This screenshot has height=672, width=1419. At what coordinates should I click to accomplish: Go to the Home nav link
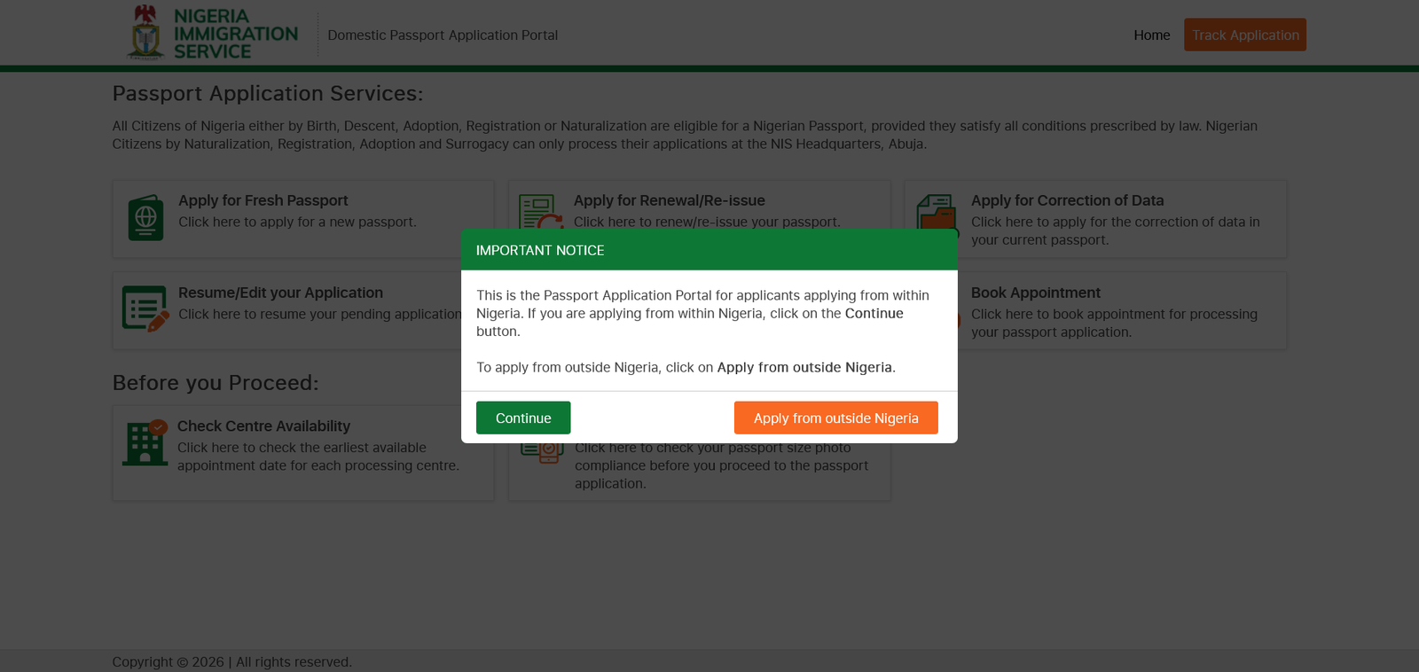[x=1151, y=35]
